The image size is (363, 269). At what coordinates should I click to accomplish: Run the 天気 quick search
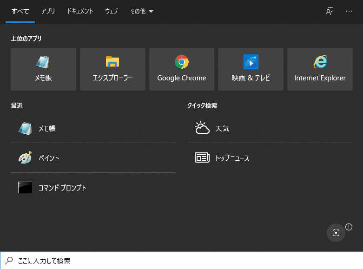[x=270, y=128]
